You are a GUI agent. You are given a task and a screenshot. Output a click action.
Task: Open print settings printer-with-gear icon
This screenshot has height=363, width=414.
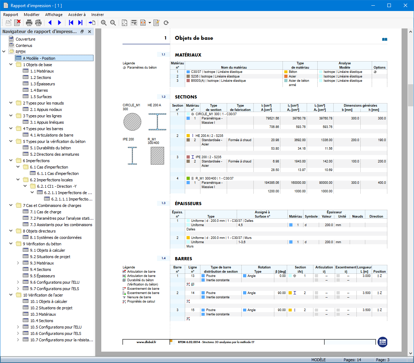tap(38, 23)
